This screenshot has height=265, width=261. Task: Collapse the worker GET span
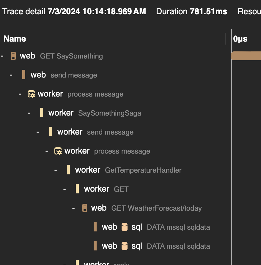coord(65,189)
